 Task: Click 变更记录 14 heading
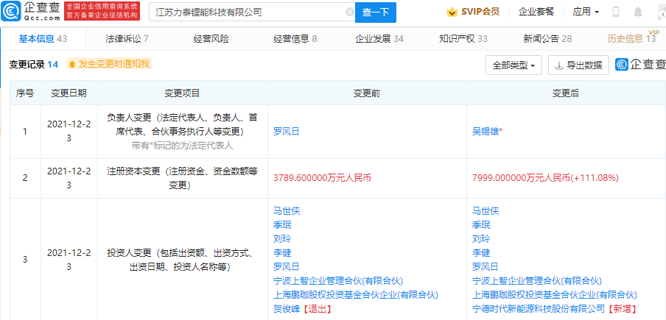[34, 65]
